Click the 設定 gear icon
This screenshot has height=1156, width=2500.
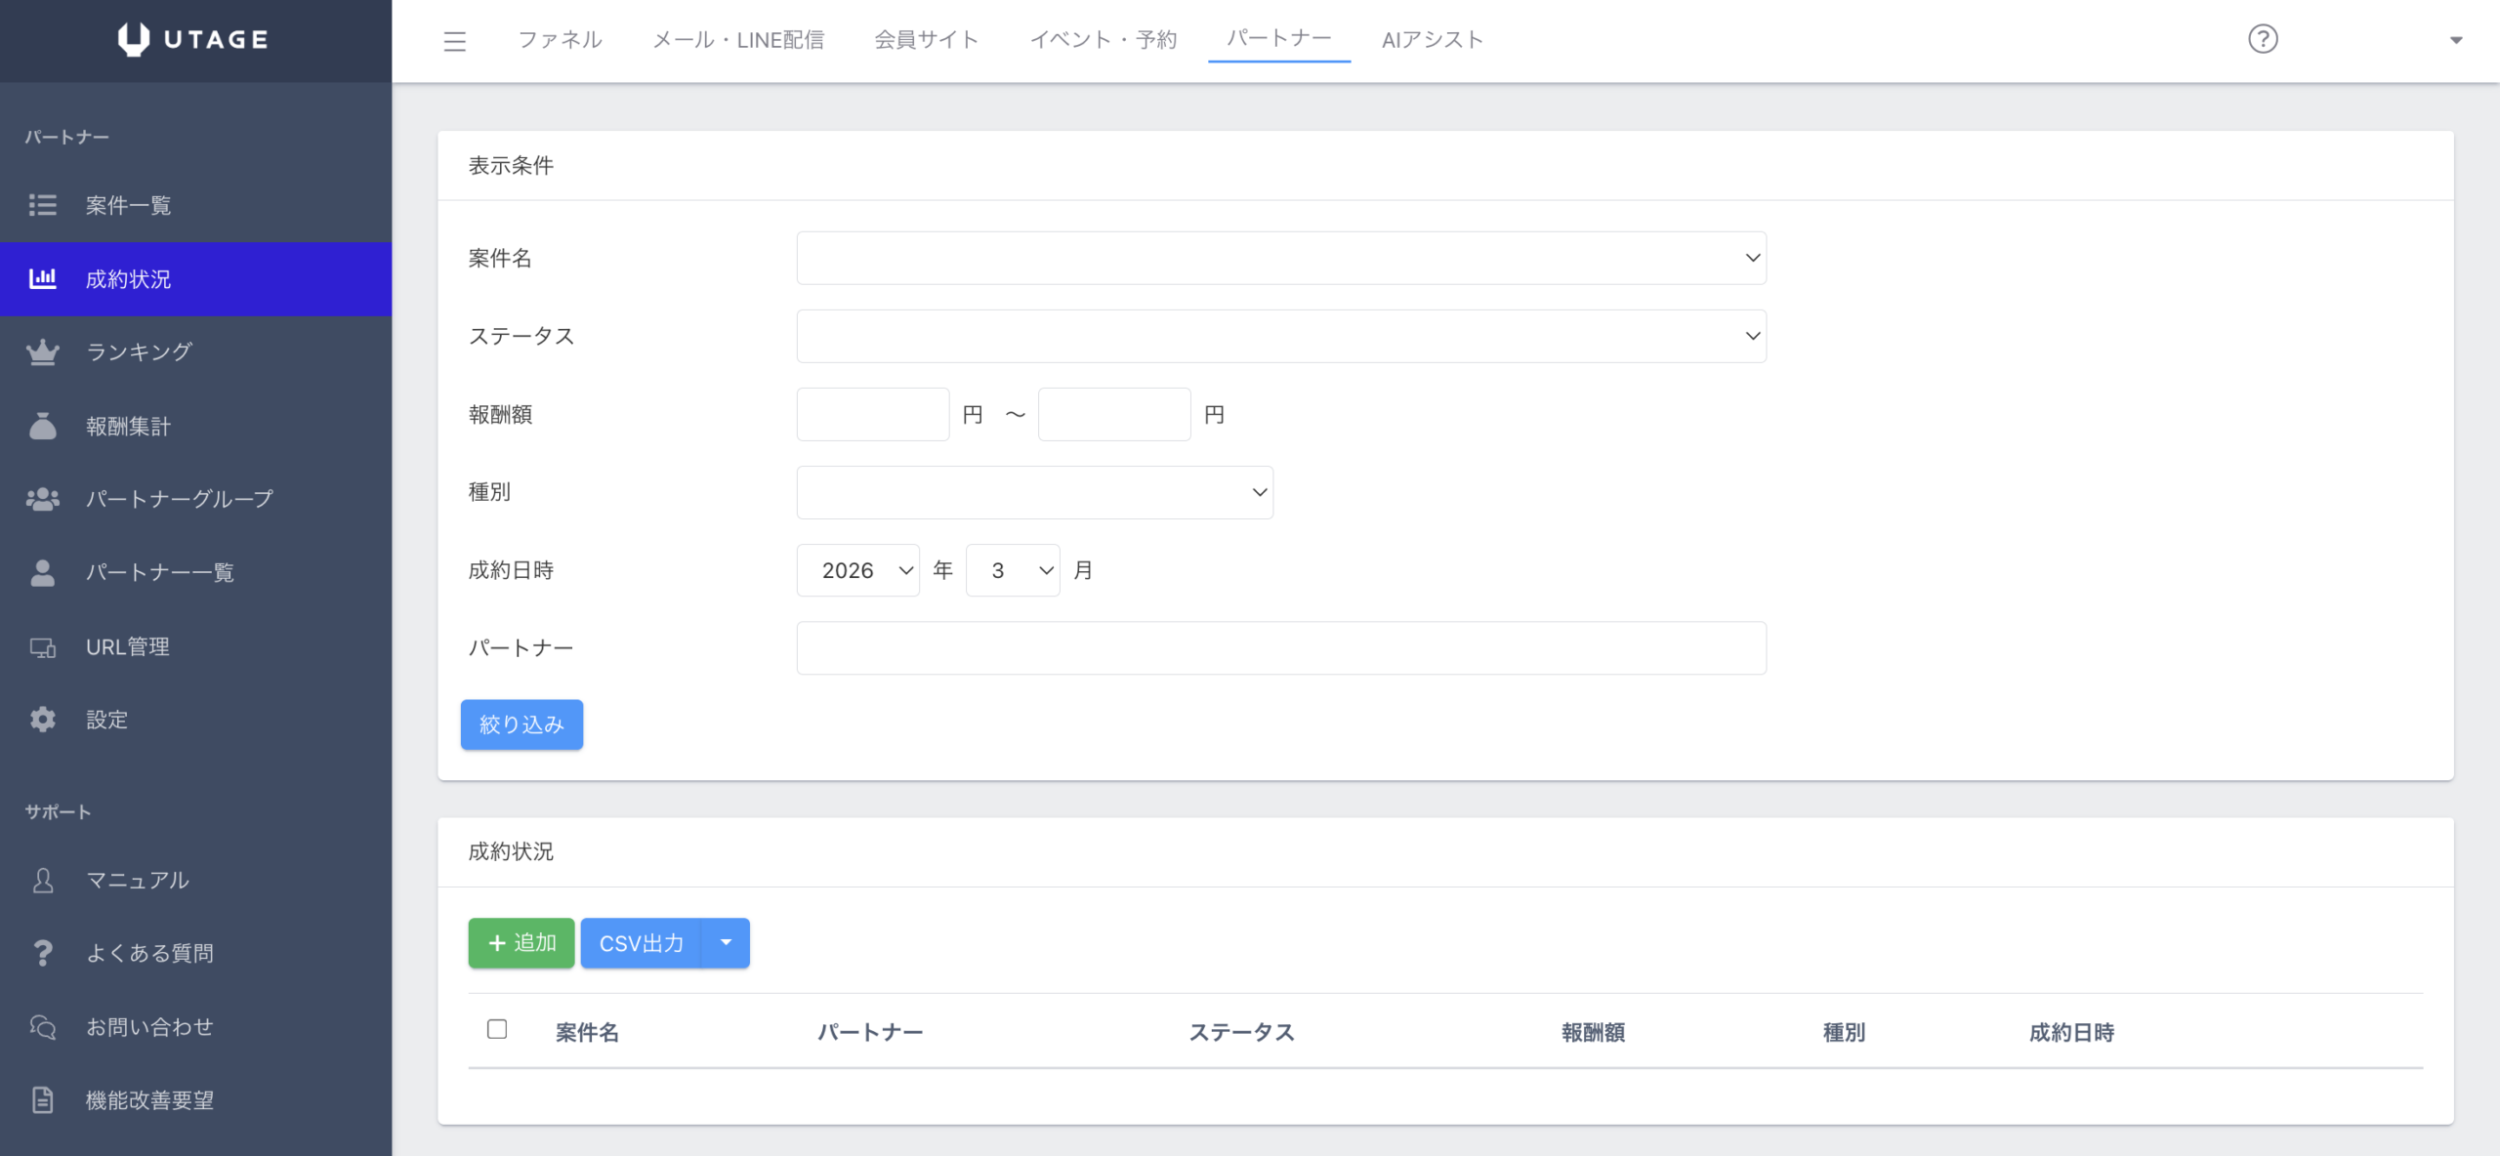coord(43,720)
